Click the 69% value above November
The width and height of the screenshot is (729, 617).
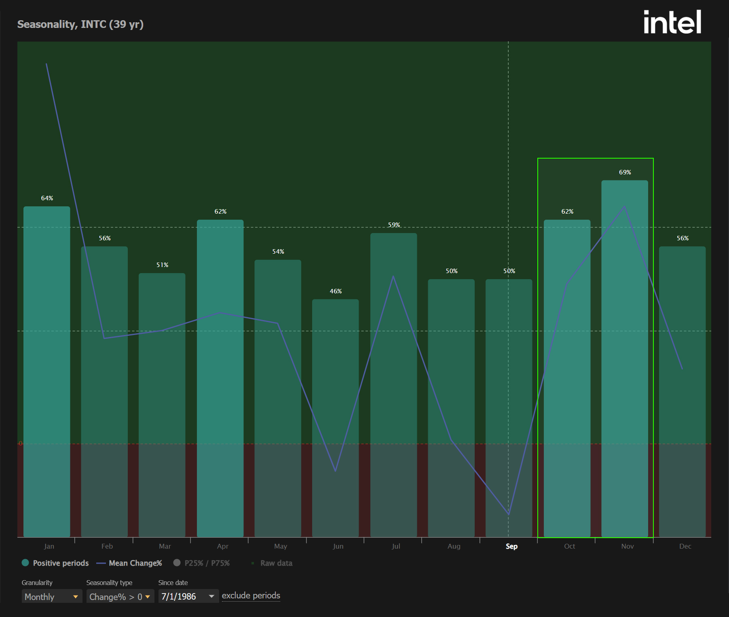(x=625, y=172)
